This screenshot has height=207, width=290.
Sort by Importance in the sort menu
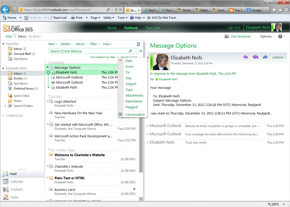tap(134, 101)
